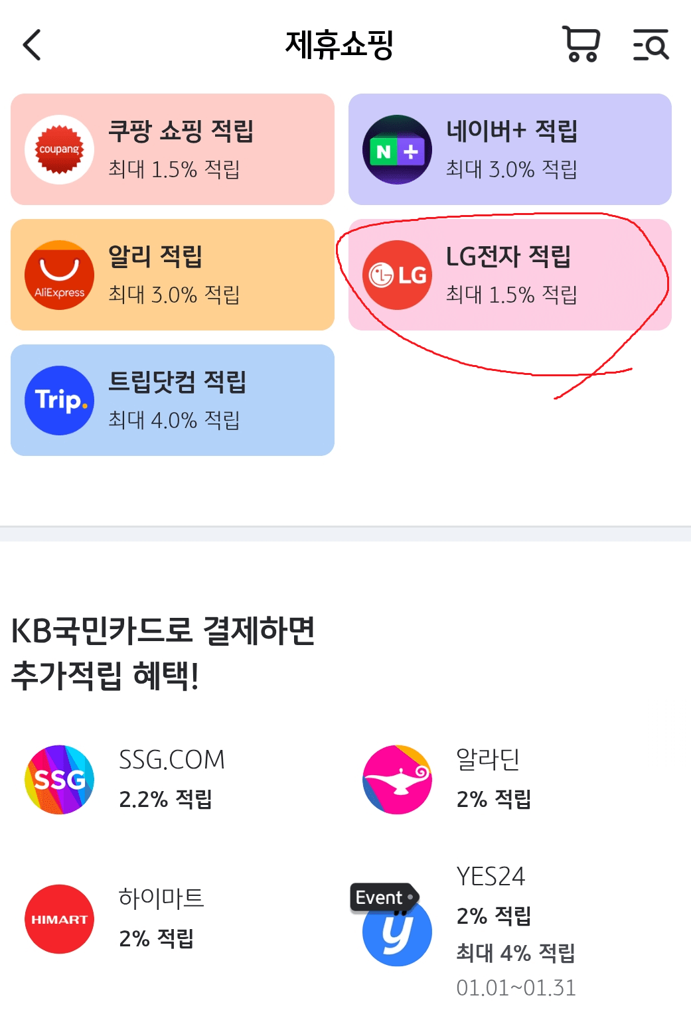
Task: Open 하이마트 2% 적립 link
Action: [161, 919]
